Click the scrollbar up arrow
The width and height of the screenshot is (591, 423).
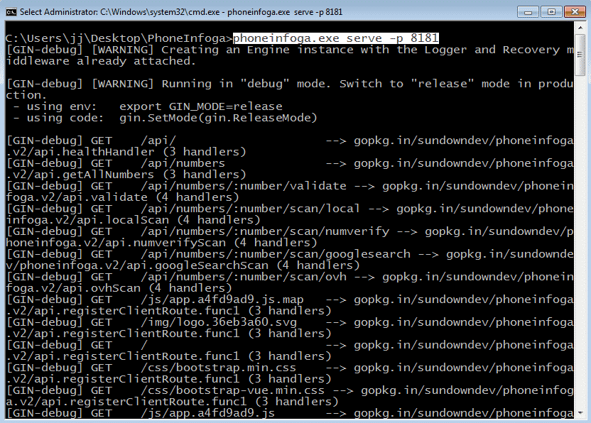pyautogui.click(x=580, y=28)
